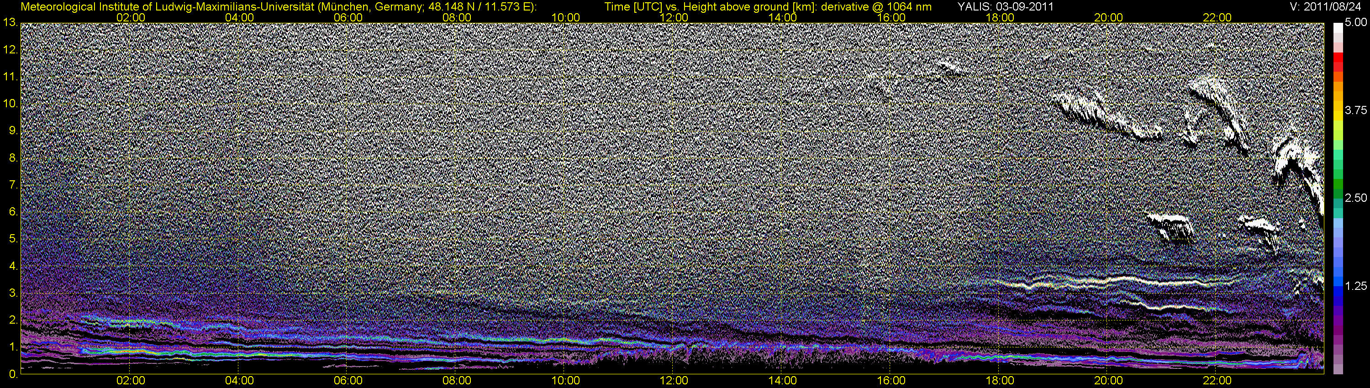Viewport: 1370px width, 388px height.
Task: Click the 20:00 label on the top time axis
Action: [x=1108, y=17]
